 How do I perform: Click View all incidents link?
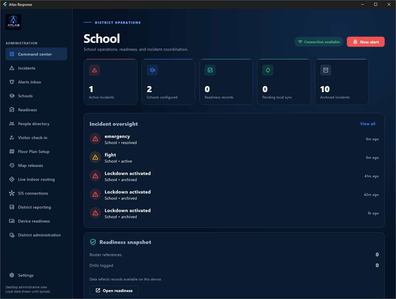click(368, 124)
